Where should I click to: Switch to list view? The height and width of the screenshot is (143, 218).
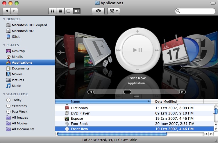click(x=60, y=11)
